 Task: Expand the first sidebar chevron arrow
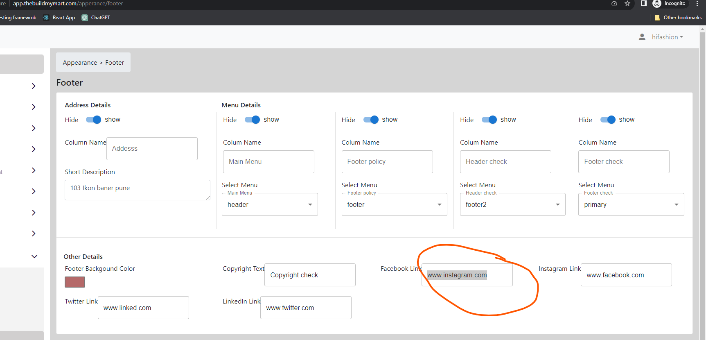(x=34, y=86)
